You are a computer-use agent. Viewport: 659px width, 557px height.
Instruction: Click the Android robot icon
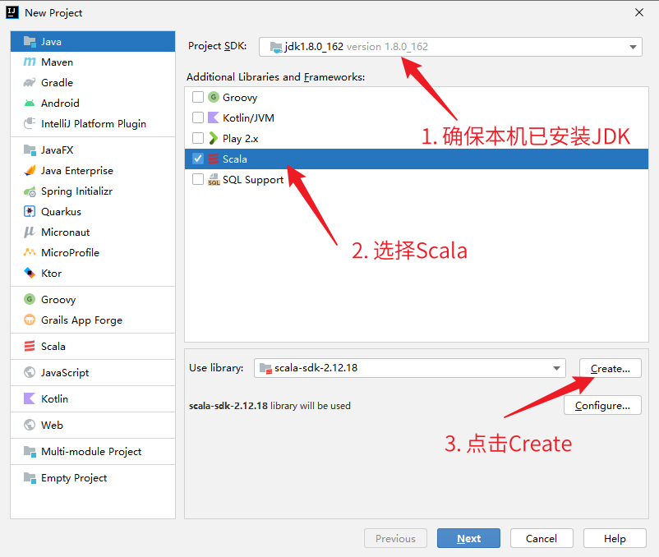pos(30,104)
